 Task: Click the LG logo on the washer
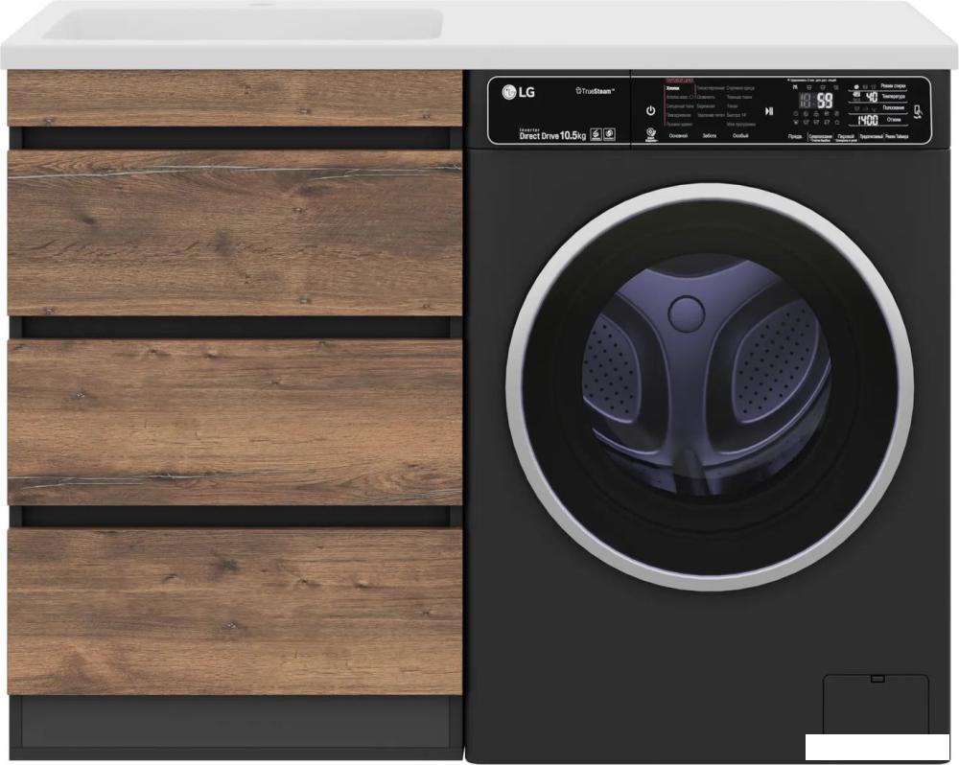519,92
